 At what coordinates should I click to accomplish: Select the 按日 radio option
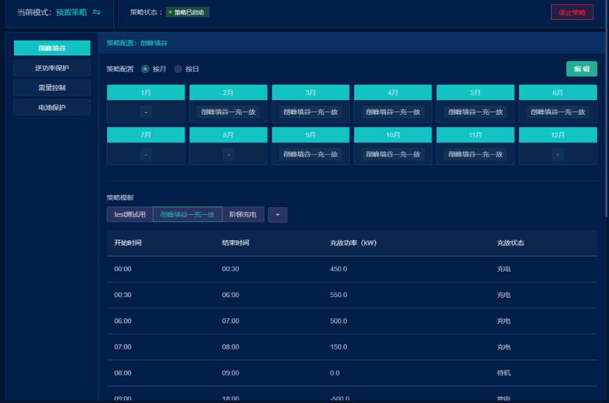click(179, 69)
